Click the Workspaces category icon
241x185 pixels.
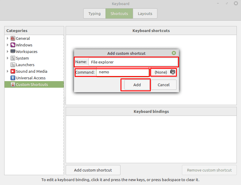click(x=13, y=51)
